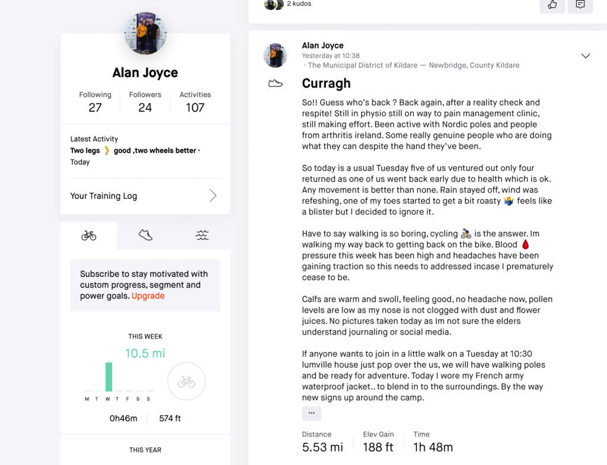The width and height of the screenshot is (607, 465).
Task: Expand the Curragh activity options chevron
Action: point(586,56)
